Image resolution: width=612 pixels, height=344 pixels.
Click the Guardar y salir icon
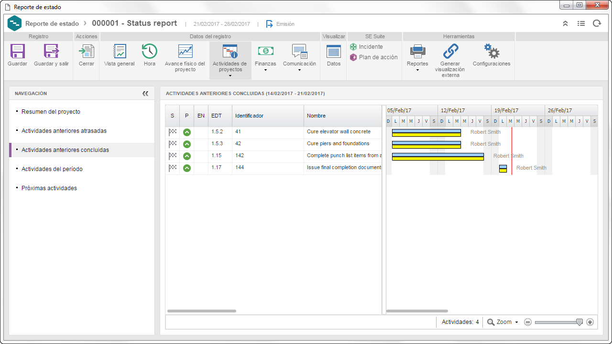pyautogui.click(x=51, y=51)
